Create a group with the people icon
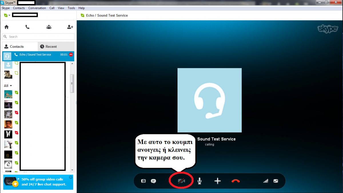This screenshot has height=193, width=343. (x=49, y=27)
